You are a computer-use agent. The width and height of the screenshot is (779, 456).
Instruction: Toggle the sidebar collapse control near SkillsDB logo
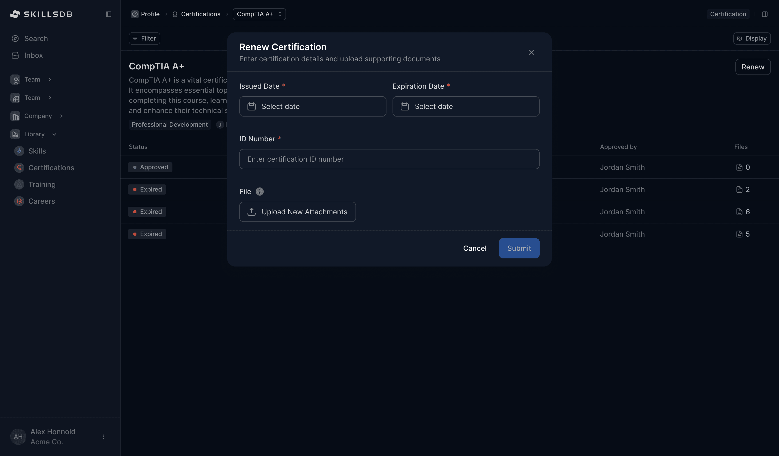pos(108,14)
